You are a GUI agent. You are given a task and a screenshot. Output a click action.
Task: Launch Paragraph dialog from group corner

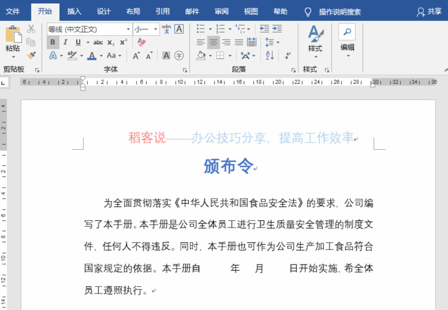click(293, 70)
